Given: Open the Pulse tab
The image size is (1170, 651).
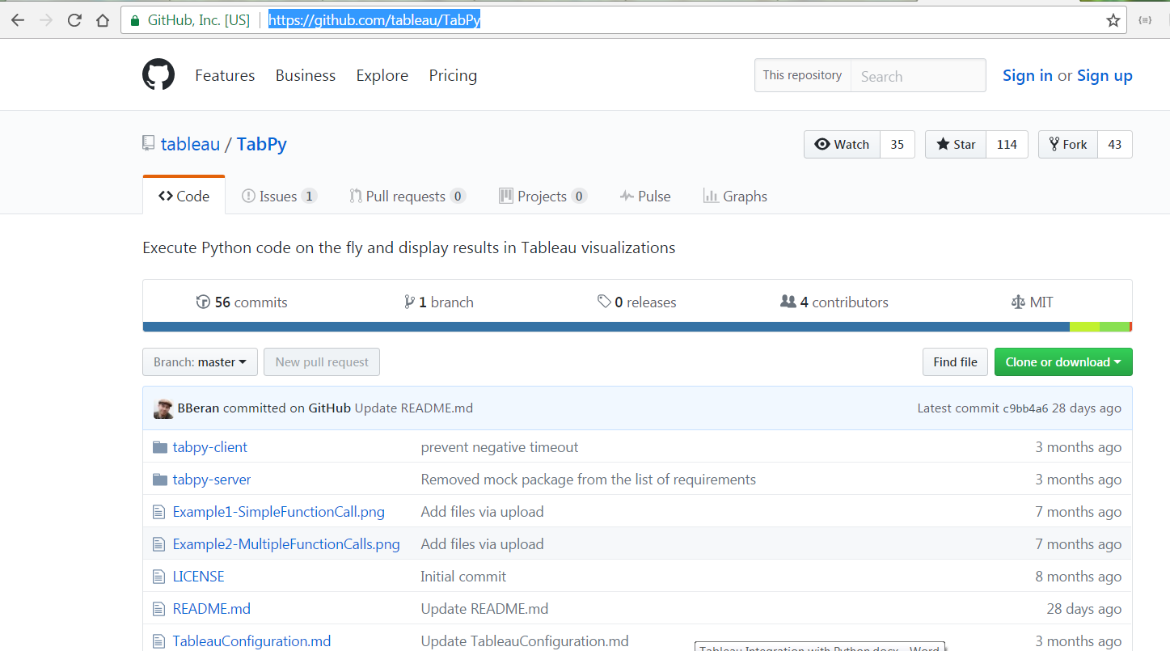Looking at the screenshot, I should (x=645, y=196).
